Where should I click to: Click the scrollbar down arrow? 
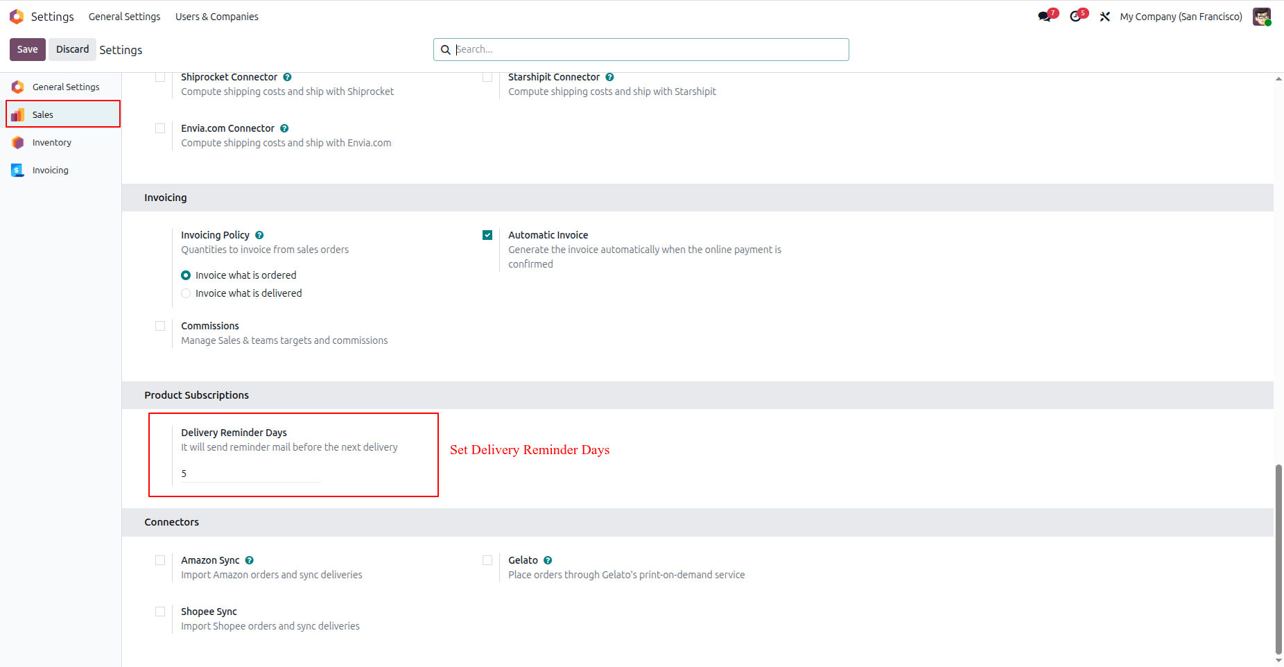pyautogui.click(x=1278, y=661)
